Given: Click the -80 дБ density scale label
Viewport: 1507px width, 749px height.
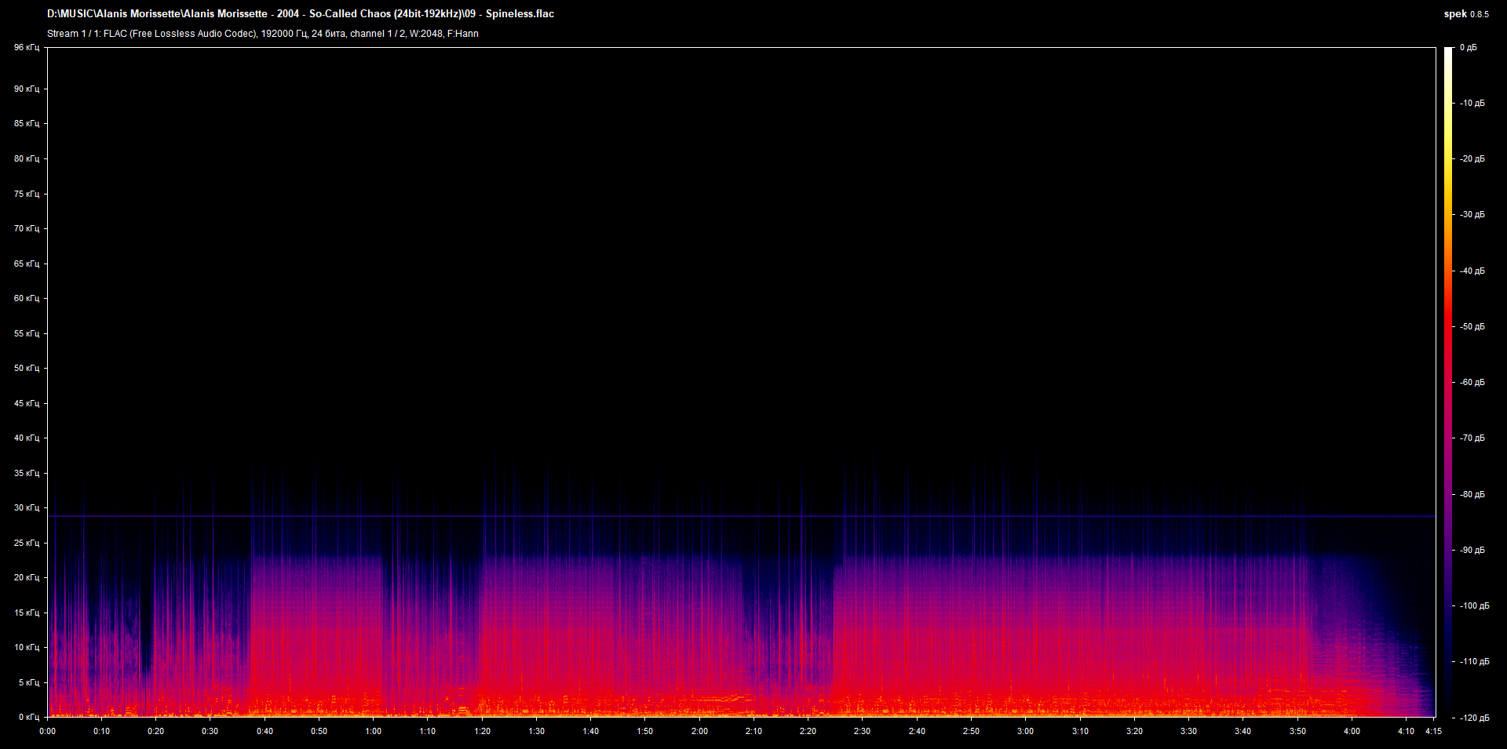Looking at the screenshot, I should point(1472,494).
